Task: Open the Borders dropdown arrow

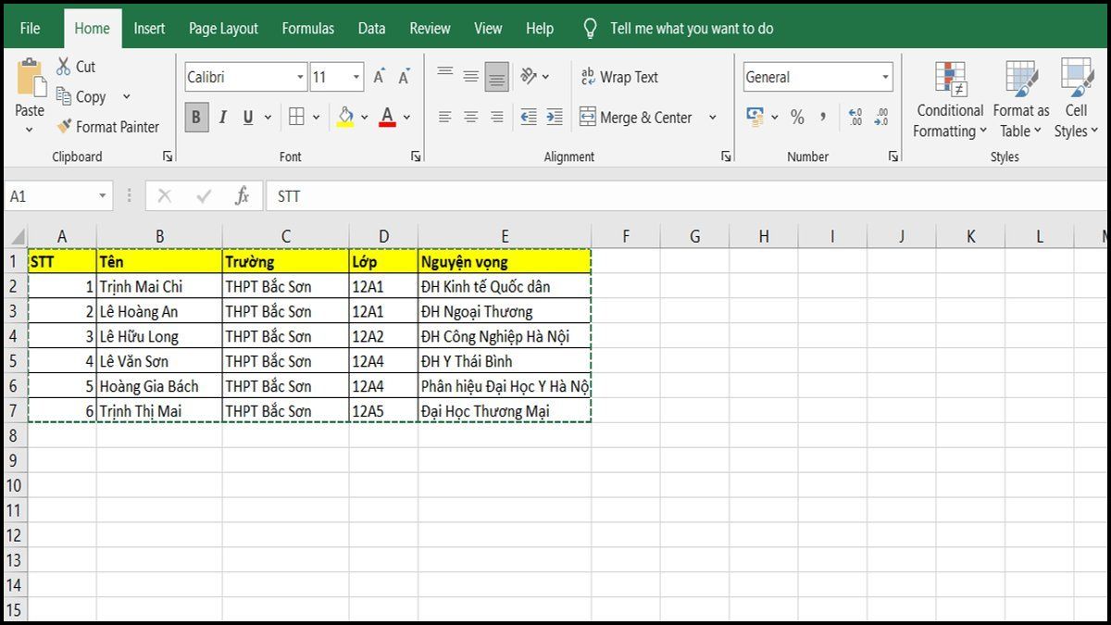Action: (x=316, y=118)
